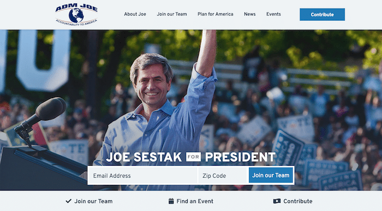Viewport: 382px width, 211px height.
Task: Click the Accountability to America tagline in logo
Action: point(76,22)
